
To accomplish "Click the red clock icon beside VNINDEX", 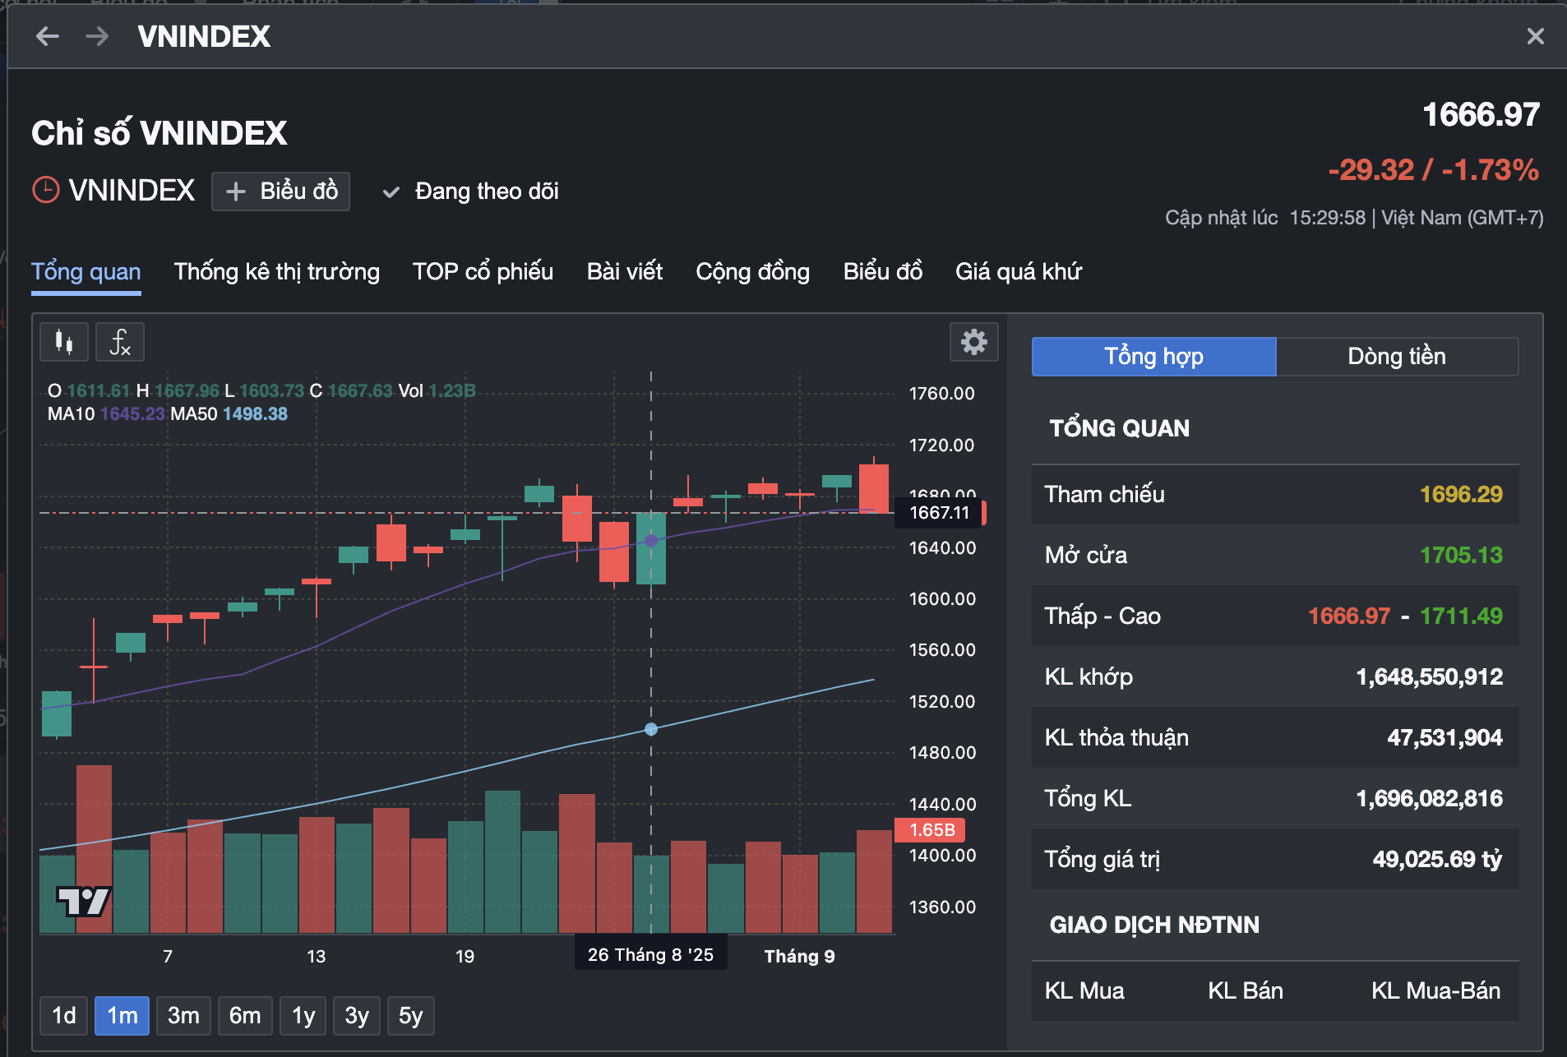I will 46,191.
